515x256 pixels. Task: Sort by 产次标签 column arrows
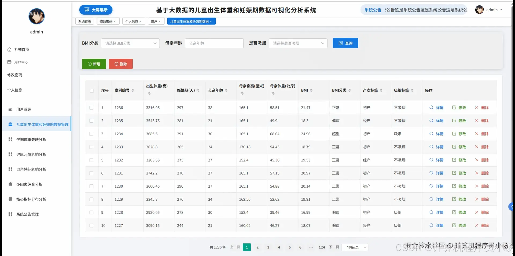click(381, 90)
